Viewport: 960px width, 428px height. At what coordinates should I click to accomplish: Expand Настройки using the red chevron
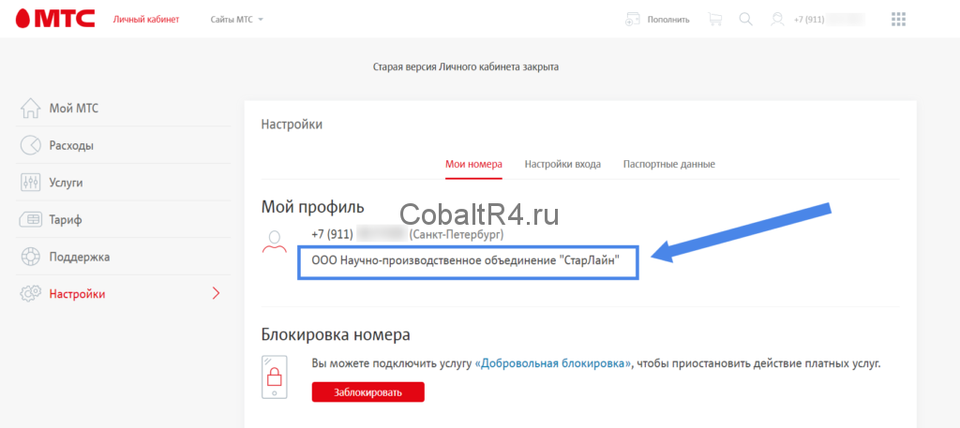click(217, 294)
